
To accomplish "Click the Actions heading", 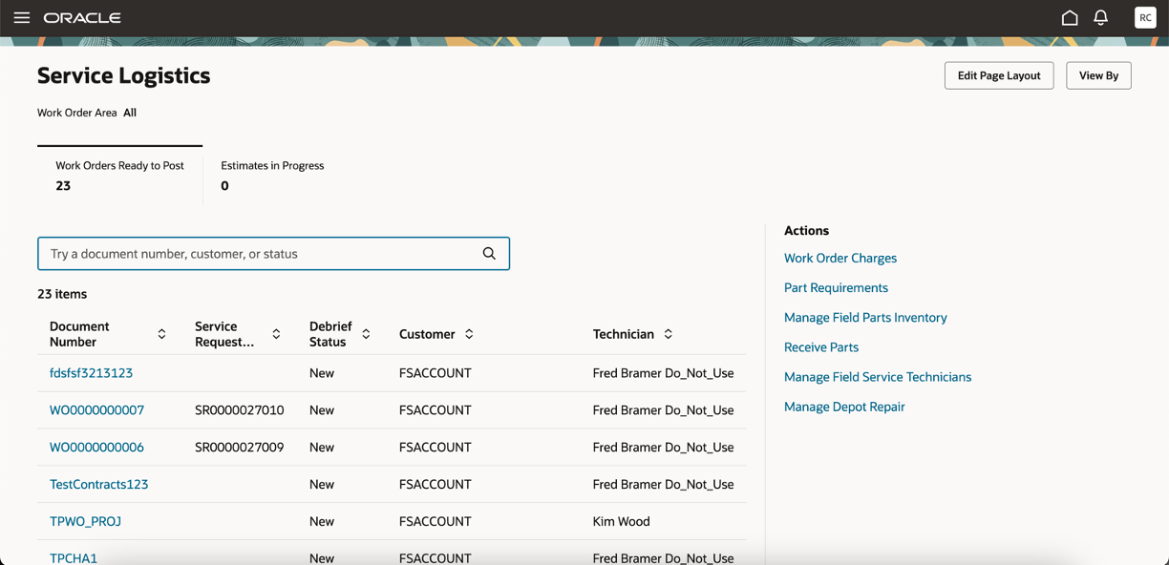I will click(x=806, y=230).
